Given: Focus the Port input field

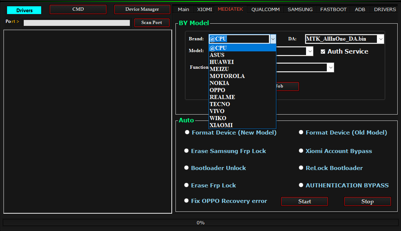Looking at the screenshot, I should click(77, 23).
